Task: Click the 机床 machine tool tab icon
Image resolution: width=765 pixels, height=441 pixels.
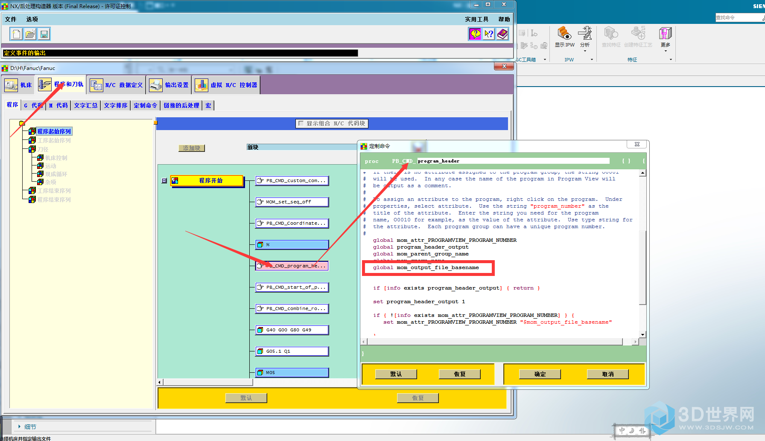Action: pyautogui.click(x=11, y=85)
